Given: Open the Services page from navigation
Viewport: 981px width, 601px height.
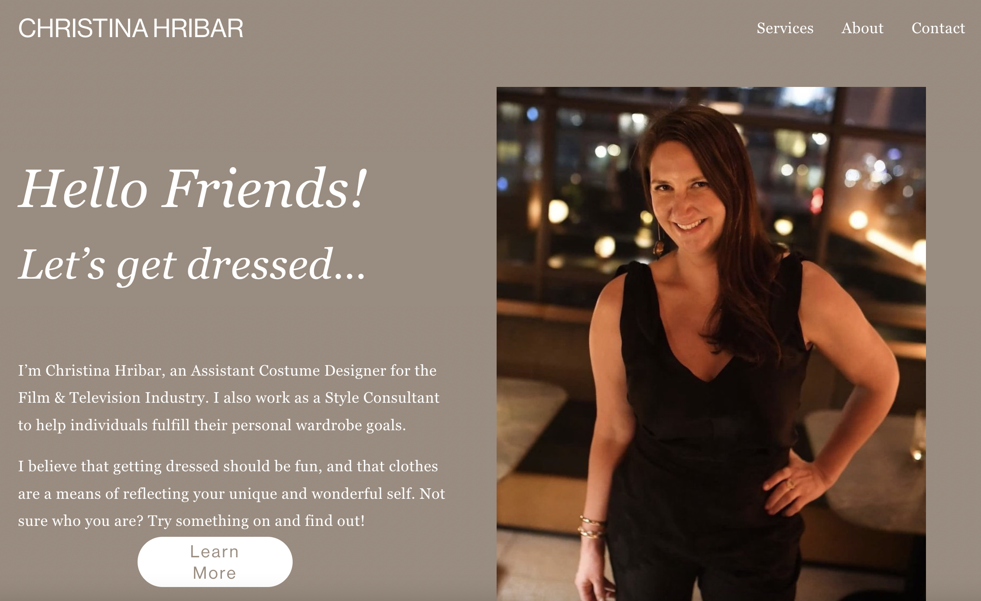Looking at the screenshot, I should 785,28.
